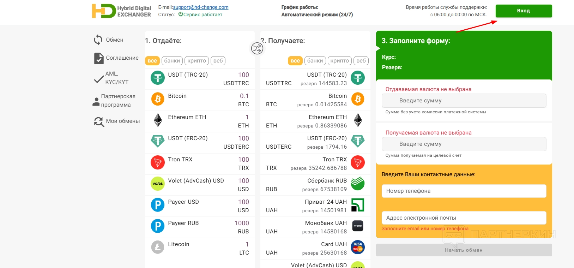The height and width of the screenshot is (268, 574).
Task: Show all receive currencies with 'все' filter
Action: [295, 61]
